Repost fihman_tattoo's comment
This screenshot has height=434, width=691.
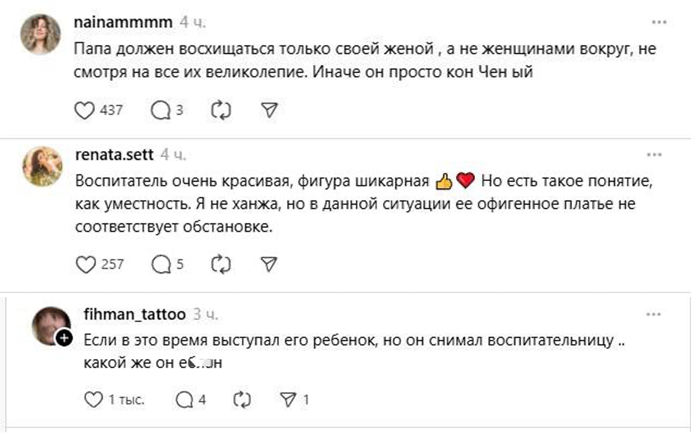coord(242,400)
